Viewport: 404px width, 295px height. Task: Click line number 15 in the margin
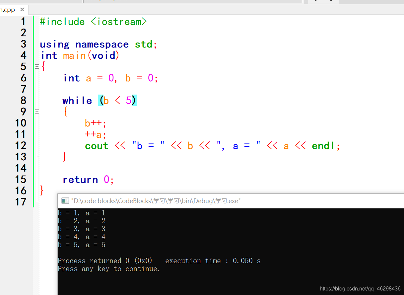tap(21, 180)
